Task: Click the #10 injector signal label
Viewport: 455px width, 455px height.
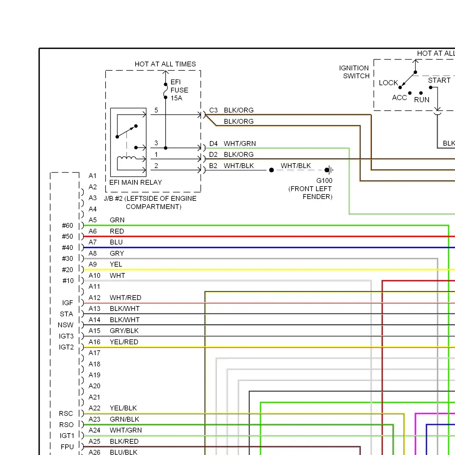Action: pyautogui.click(x=68, y=281)
